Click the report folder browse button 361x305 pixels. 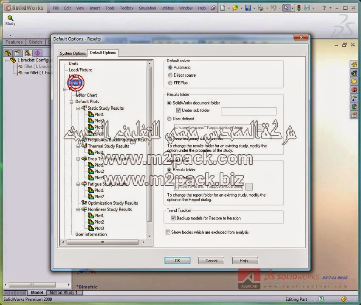click(x=249, y=187)
